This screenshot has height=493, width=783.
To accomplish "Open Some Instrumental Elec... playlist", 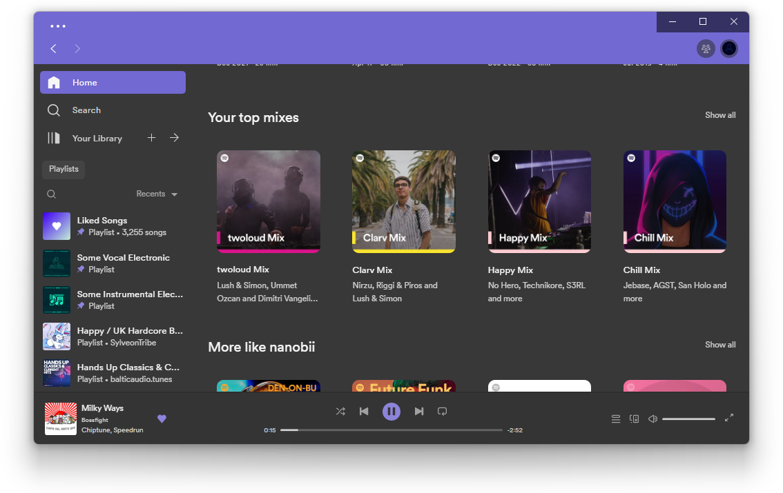I will pyautogui.click(x=113, y=299).
